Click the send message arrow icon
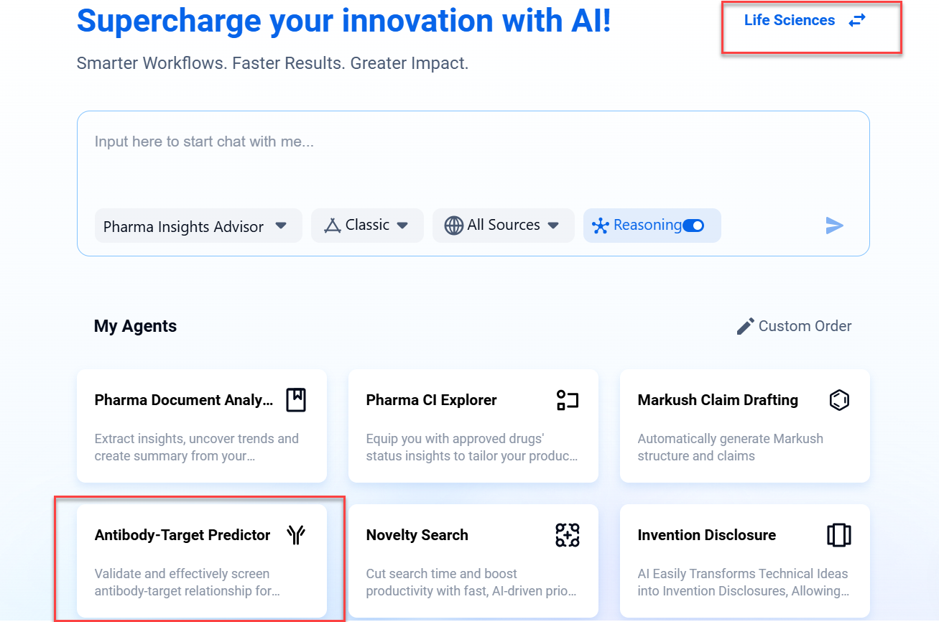 pos(833,226)
